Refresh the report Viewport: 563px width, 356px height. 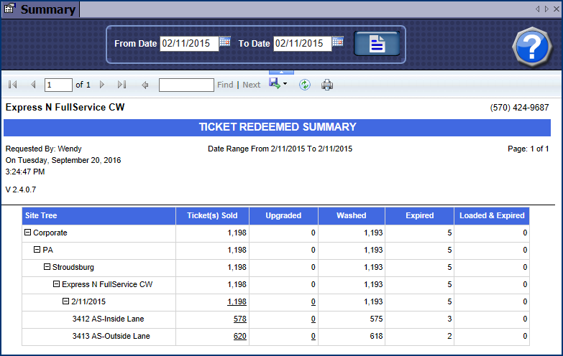point(305,85)
